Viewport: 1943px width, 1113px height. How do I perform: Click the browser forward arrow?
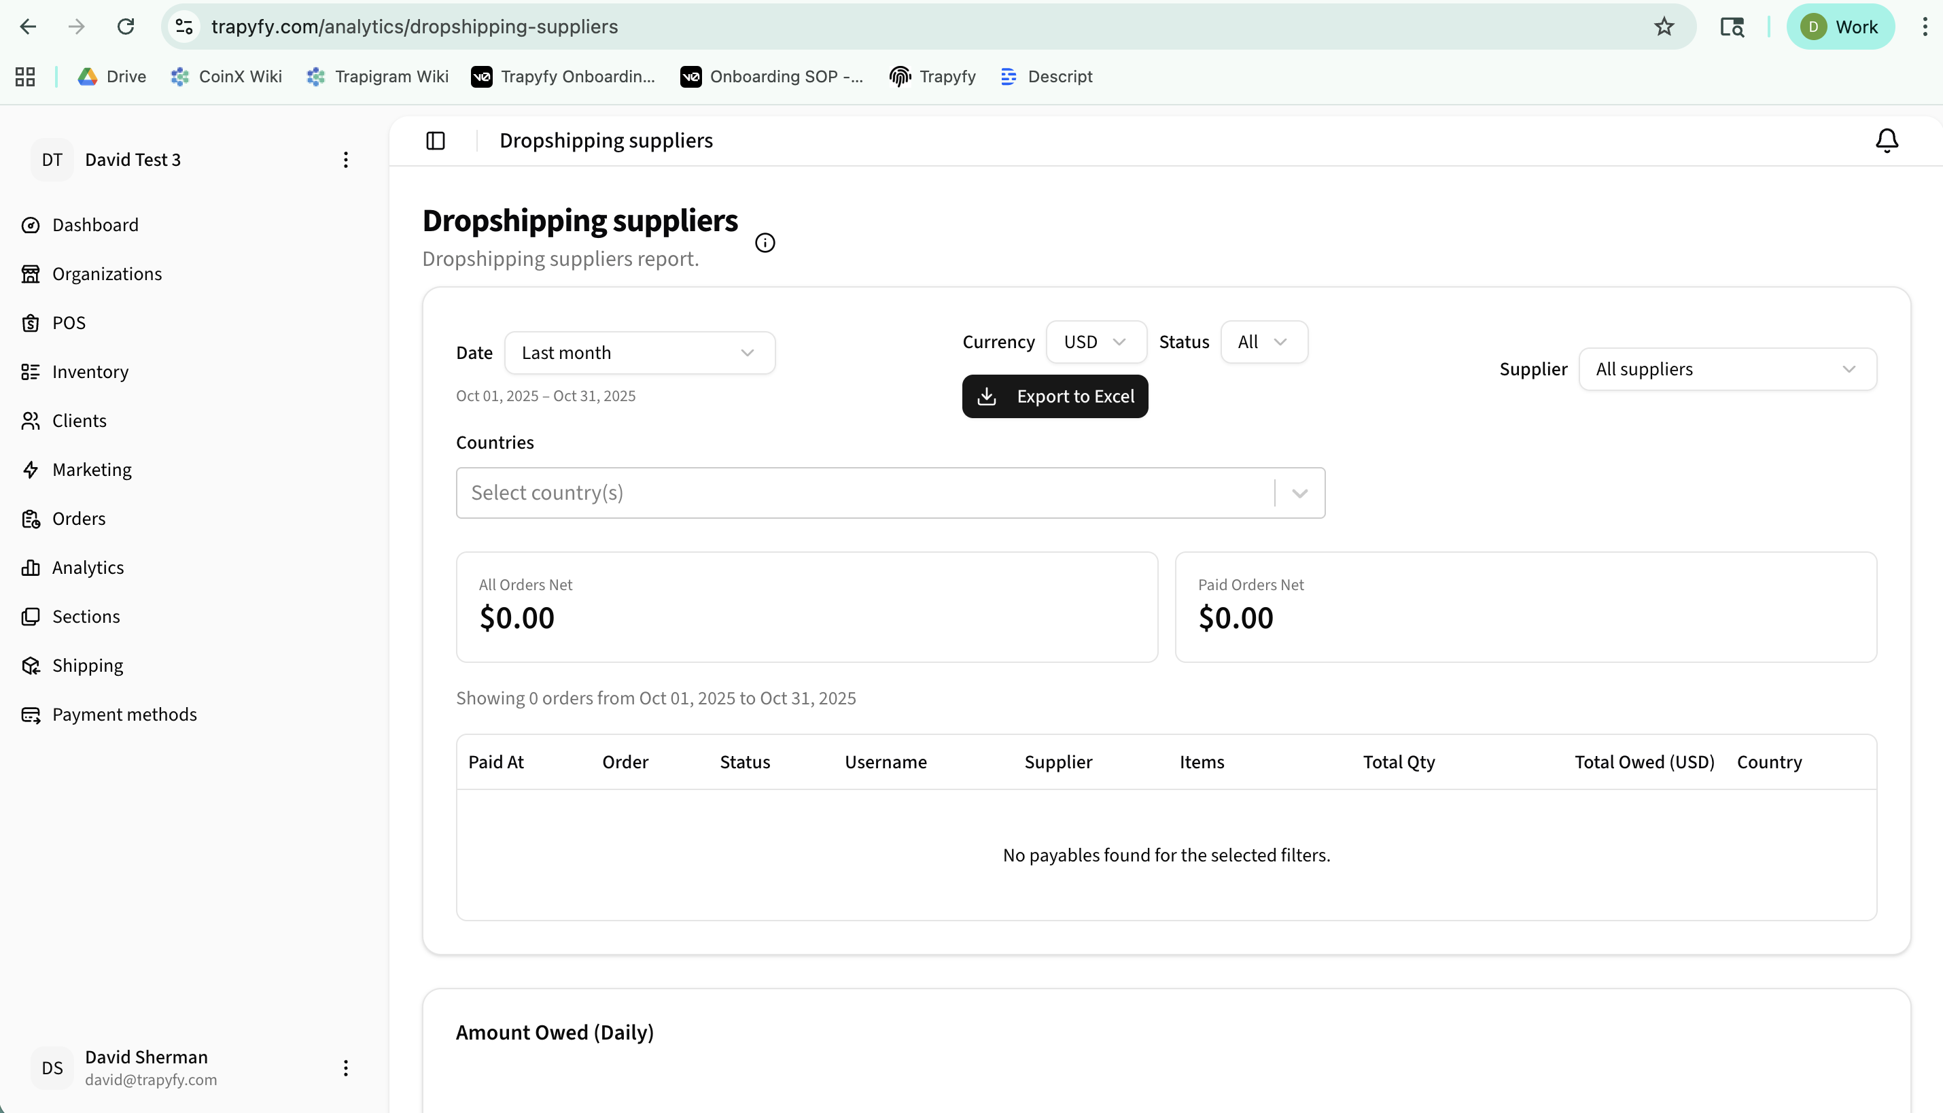pos(76,27)
